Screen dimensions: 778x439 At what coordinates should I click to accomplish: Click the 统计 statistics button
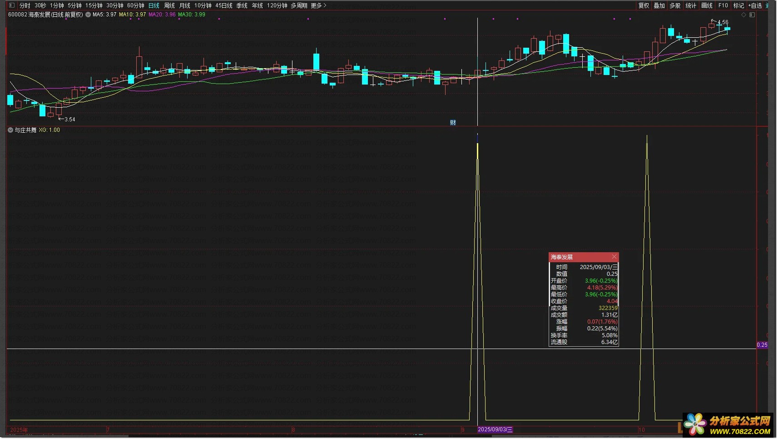[691, 5]
